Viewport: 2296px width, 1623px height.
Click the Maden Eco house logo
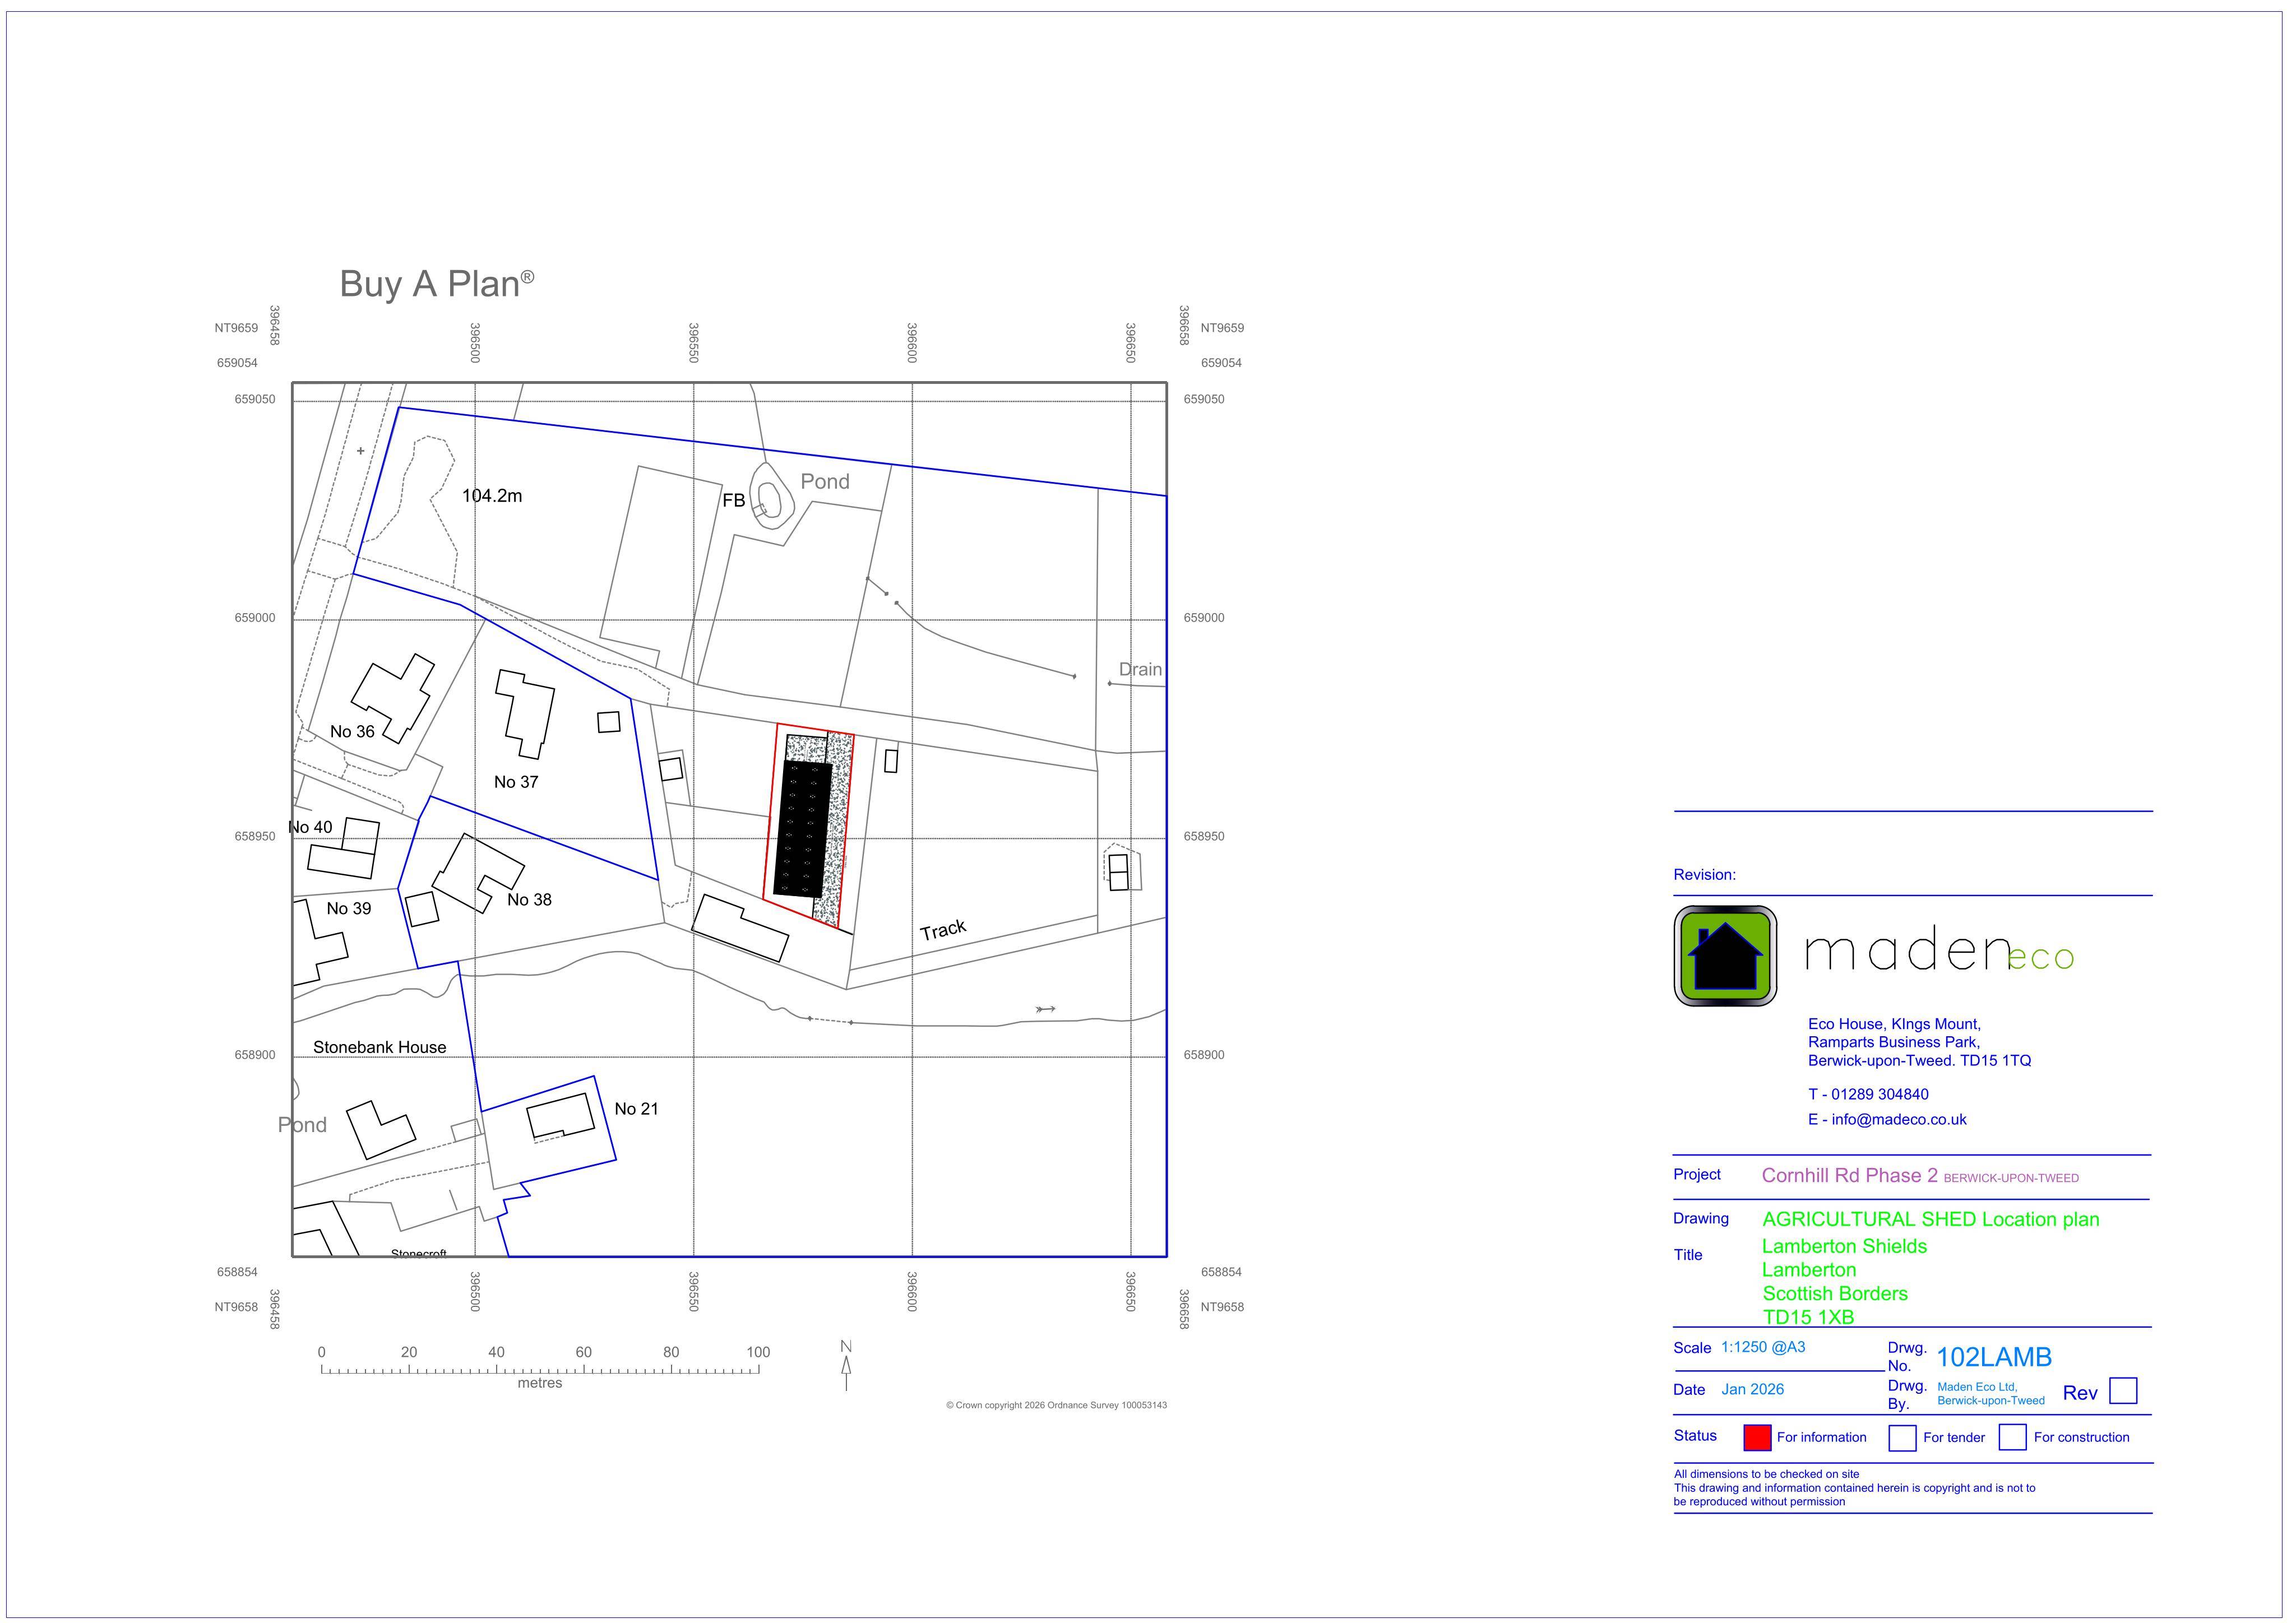1725,956
